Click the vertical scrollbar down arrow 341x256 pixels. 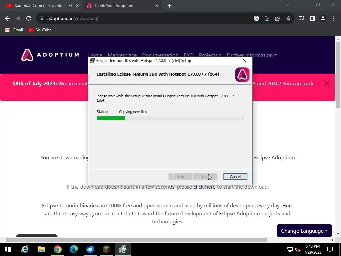(338, 234)
